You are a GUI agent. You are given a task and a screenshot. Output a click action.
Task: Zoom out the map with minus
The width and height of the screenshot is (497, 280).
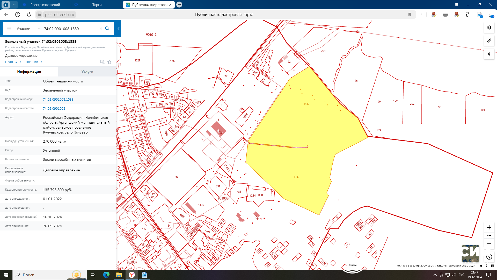coord(489,244)
